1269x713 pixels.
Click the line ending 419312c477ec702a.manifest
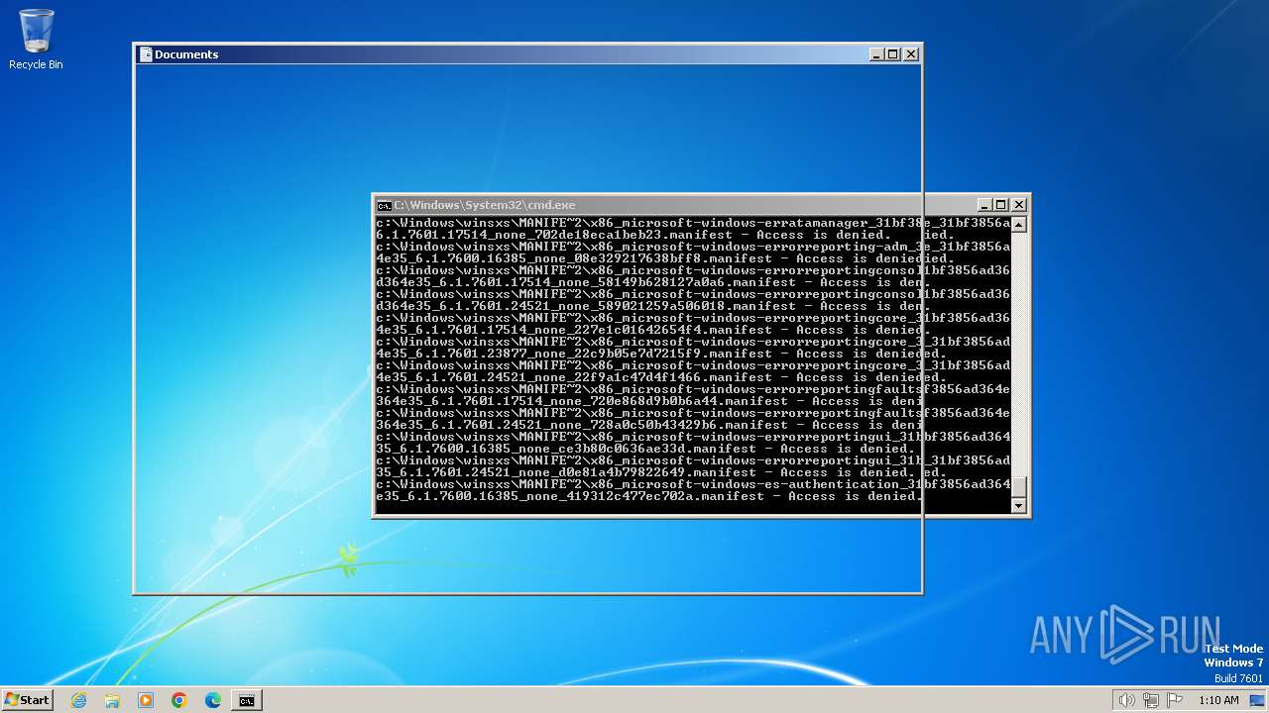(x=648, y=496)
